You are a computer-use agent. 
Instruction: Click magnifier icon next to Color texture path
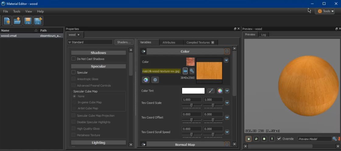192,71
